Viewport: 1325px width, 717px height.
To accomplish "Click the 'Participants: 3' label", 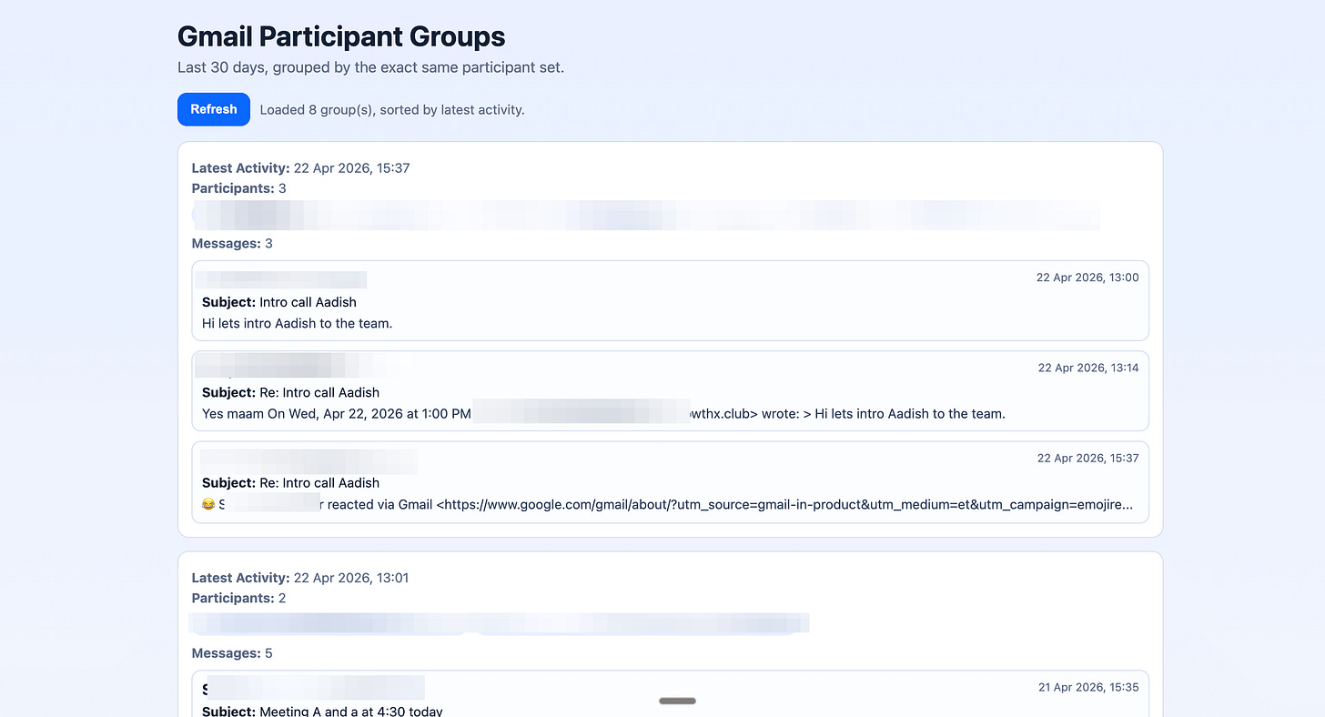I will 239,188.
